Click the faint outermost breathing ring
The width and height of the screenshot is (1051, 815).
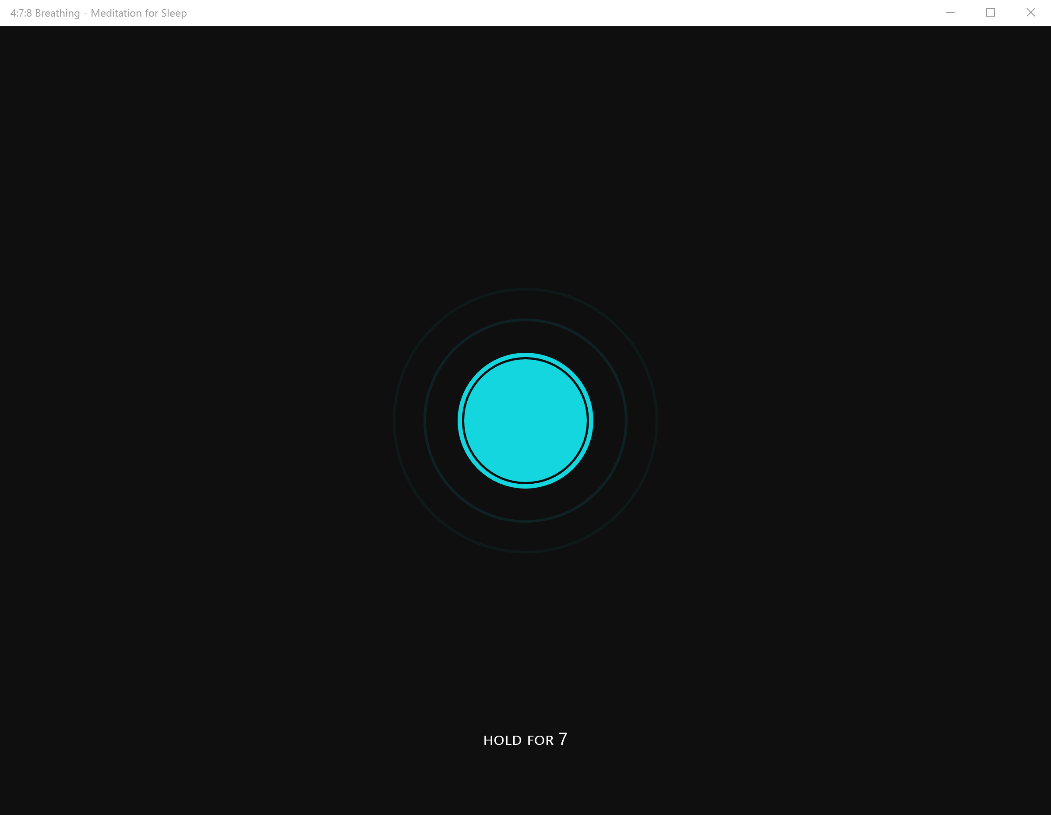pos(394,420)
